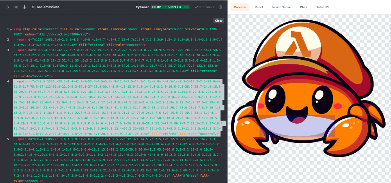Click the rotate icon in toolbar
The height and width of the screenshot is (183, 391).
pos(7,7)
